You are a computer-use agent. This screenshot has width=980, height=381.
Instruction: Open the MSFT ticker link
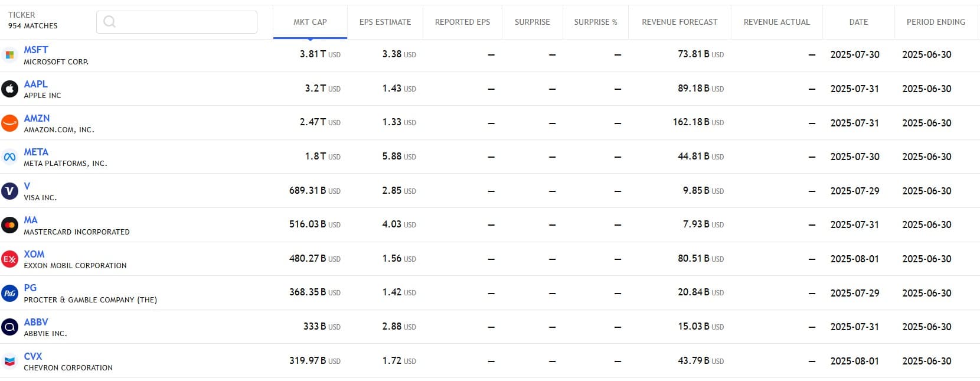point(36,50)
